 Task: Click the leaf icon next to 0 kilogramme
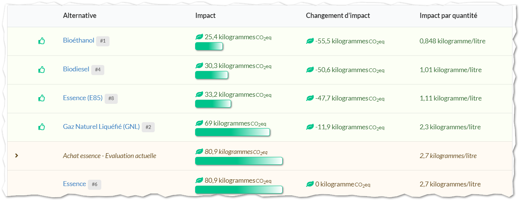coord(310,184)
